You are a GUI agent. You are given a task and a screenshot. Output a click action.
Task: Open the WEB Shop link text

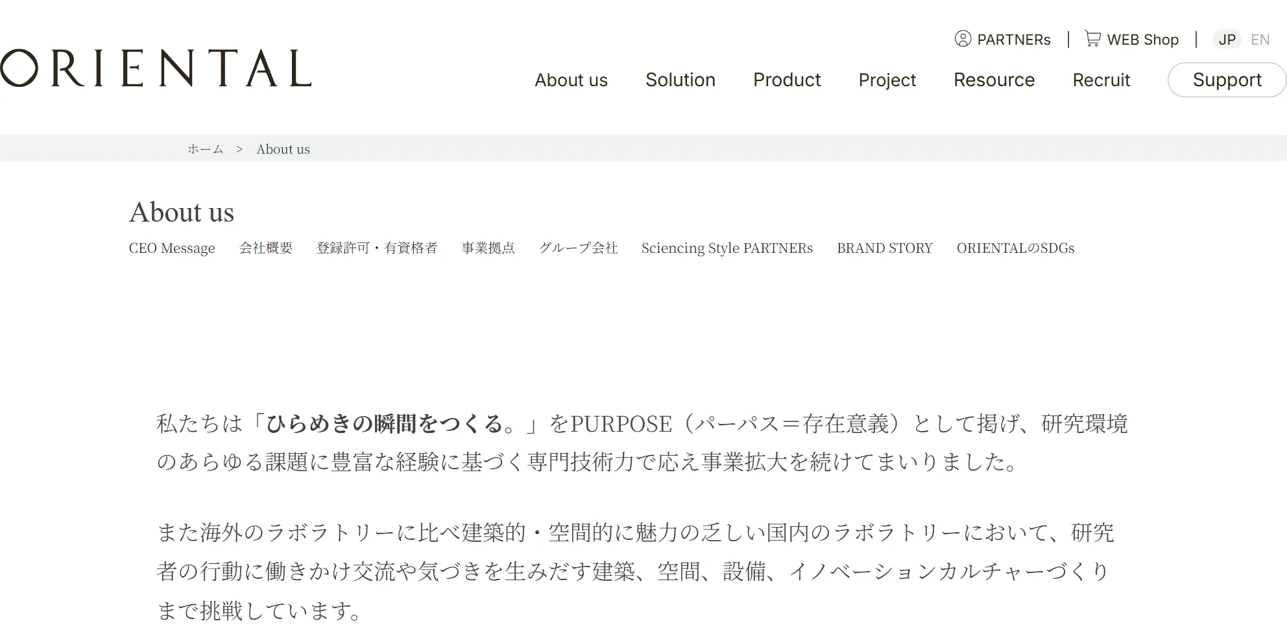click(x=1142, y=40)
